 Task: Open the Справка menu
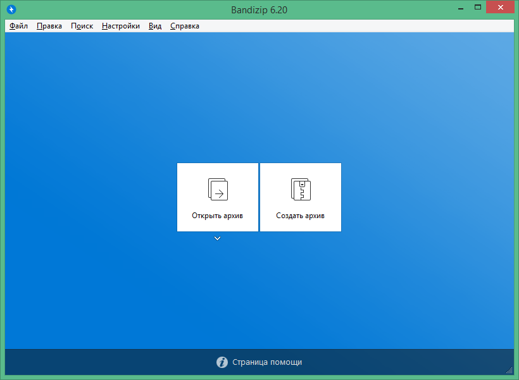click(x=185, y=26)
